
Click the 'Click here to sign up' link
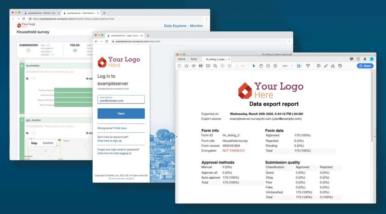110,141
